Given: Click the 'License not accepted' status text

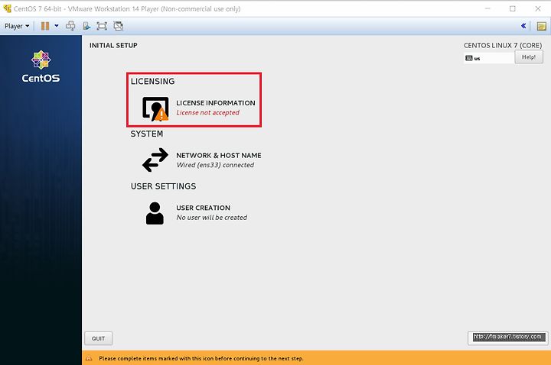Looking at the screenshot, I should 207,112.
